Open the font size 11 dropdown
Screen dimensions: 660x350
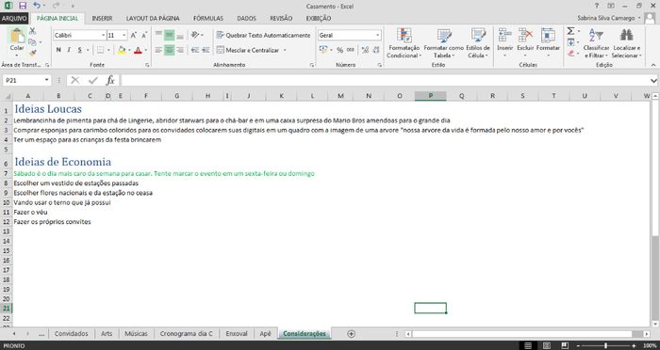point(124,36)
